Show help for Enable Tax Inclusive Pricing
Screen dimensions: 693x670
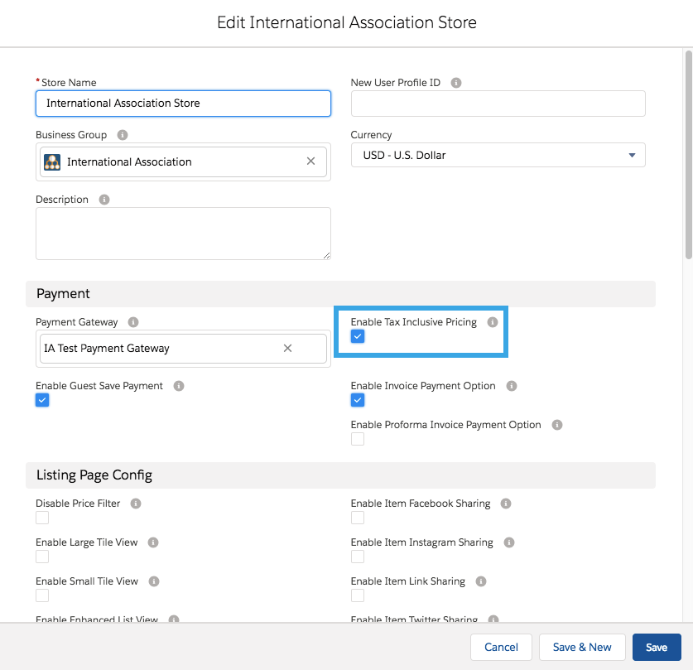click(493, 322)
